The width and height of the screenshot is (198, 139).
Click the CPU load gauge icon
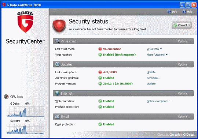[6, 97]
